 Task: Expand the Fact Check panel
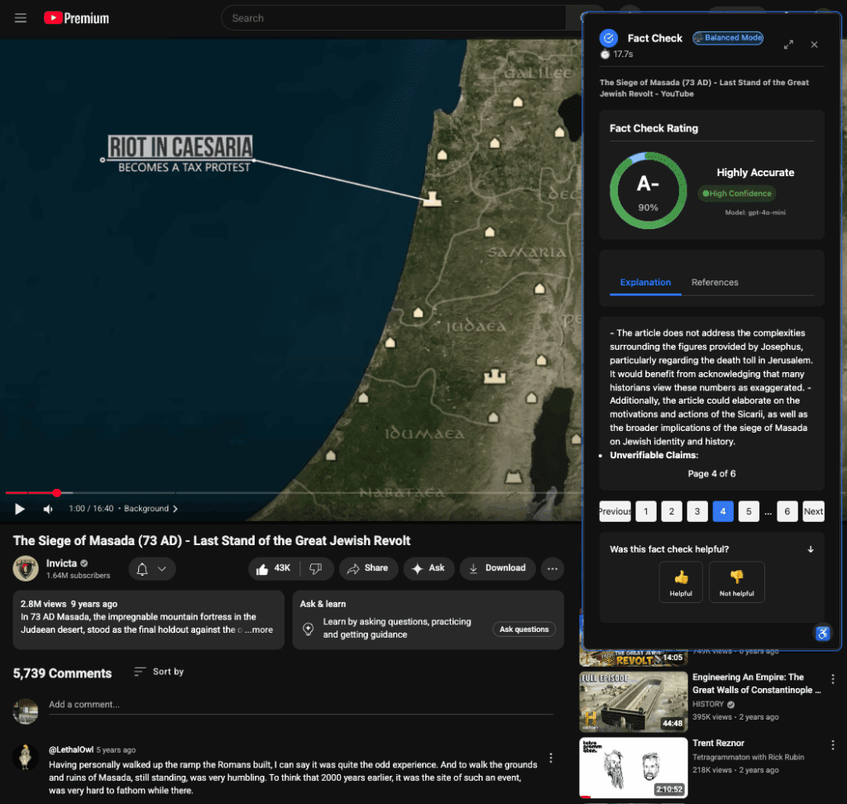click(x=788, y=45)
